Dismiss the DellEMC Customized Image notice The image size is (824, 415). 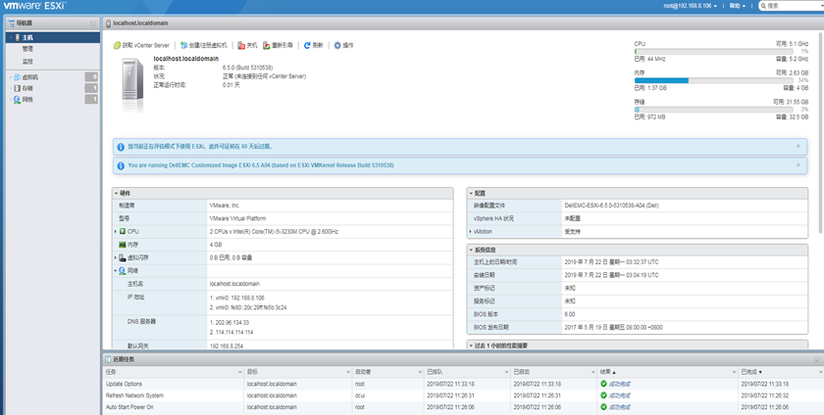(798, 164)
